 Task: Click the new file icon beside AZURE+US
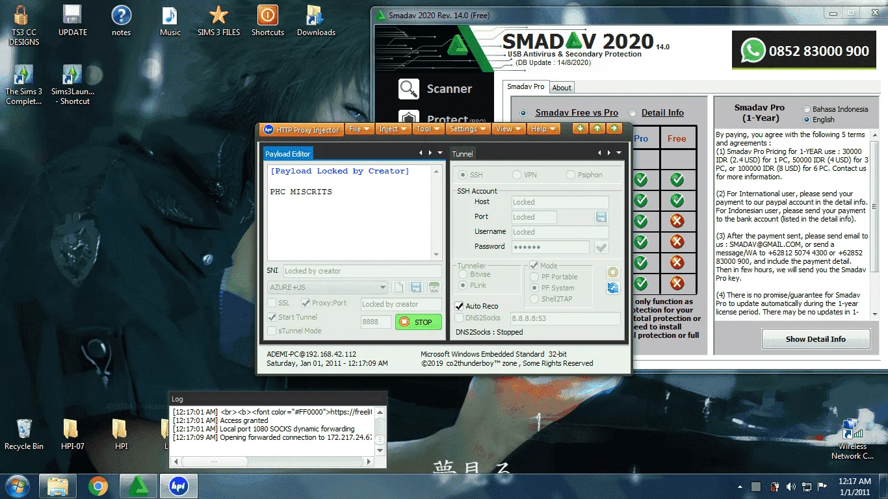[x=398, y=287]
